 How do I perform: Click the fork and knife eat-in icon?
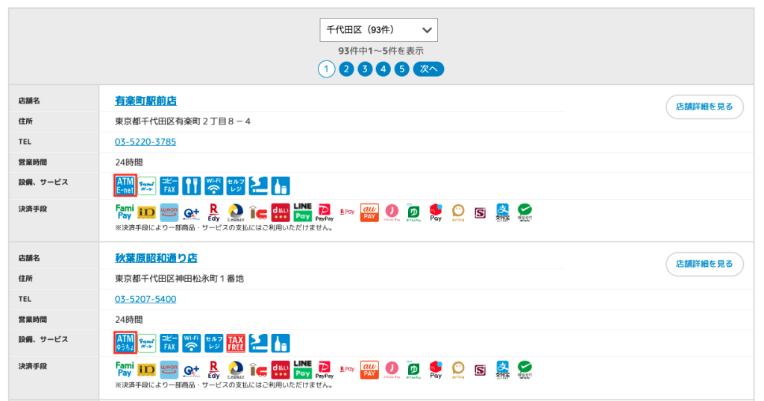pyautogui.click(x=191, y=186)
